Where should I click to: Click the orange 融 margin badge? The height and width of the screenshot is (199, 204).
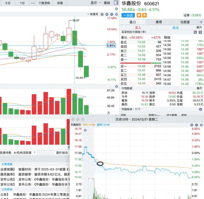139,15
